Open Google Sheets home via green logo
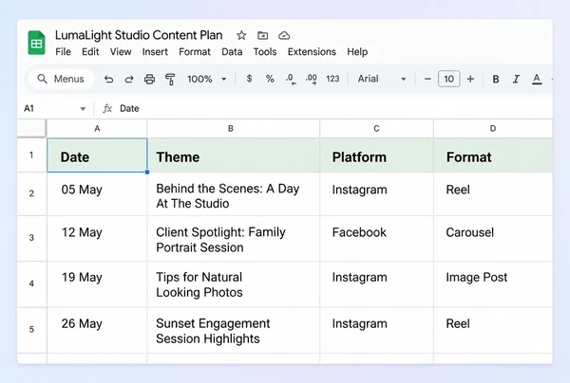 tap(37, 43)
